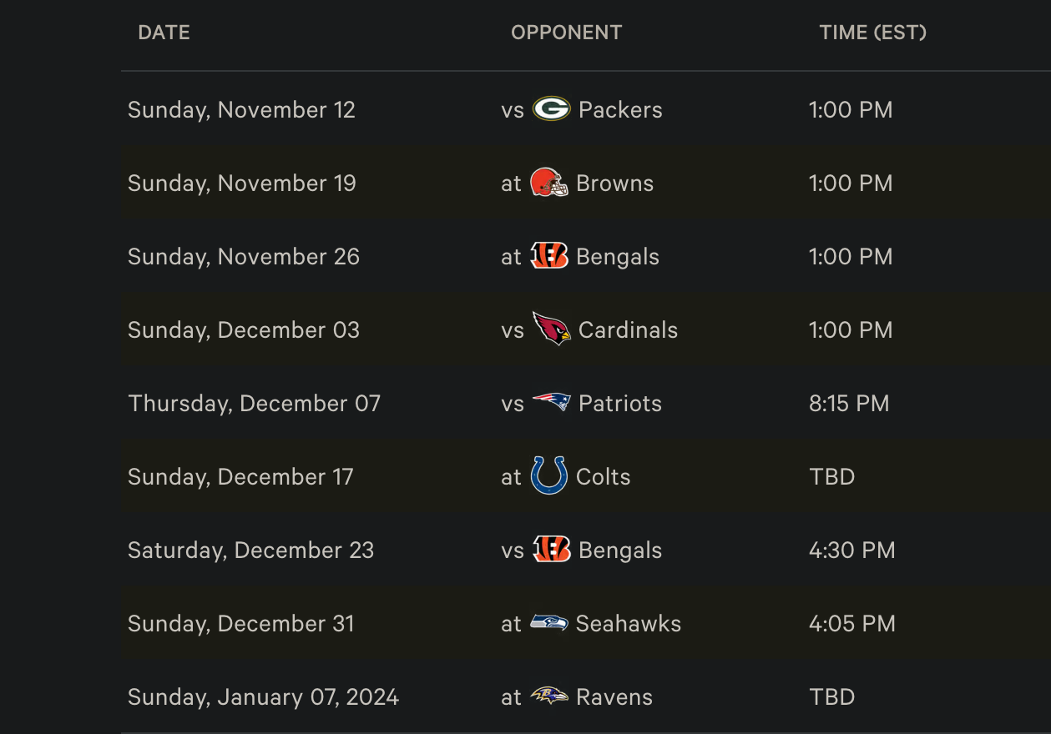Select the OPPONENT column header
1051x734 pixels.
click(566, 33)
